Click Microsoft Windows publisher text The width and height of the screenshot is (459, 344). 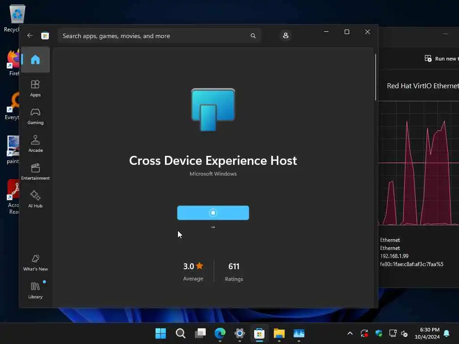pyautogui.click(x=213, y=174)
